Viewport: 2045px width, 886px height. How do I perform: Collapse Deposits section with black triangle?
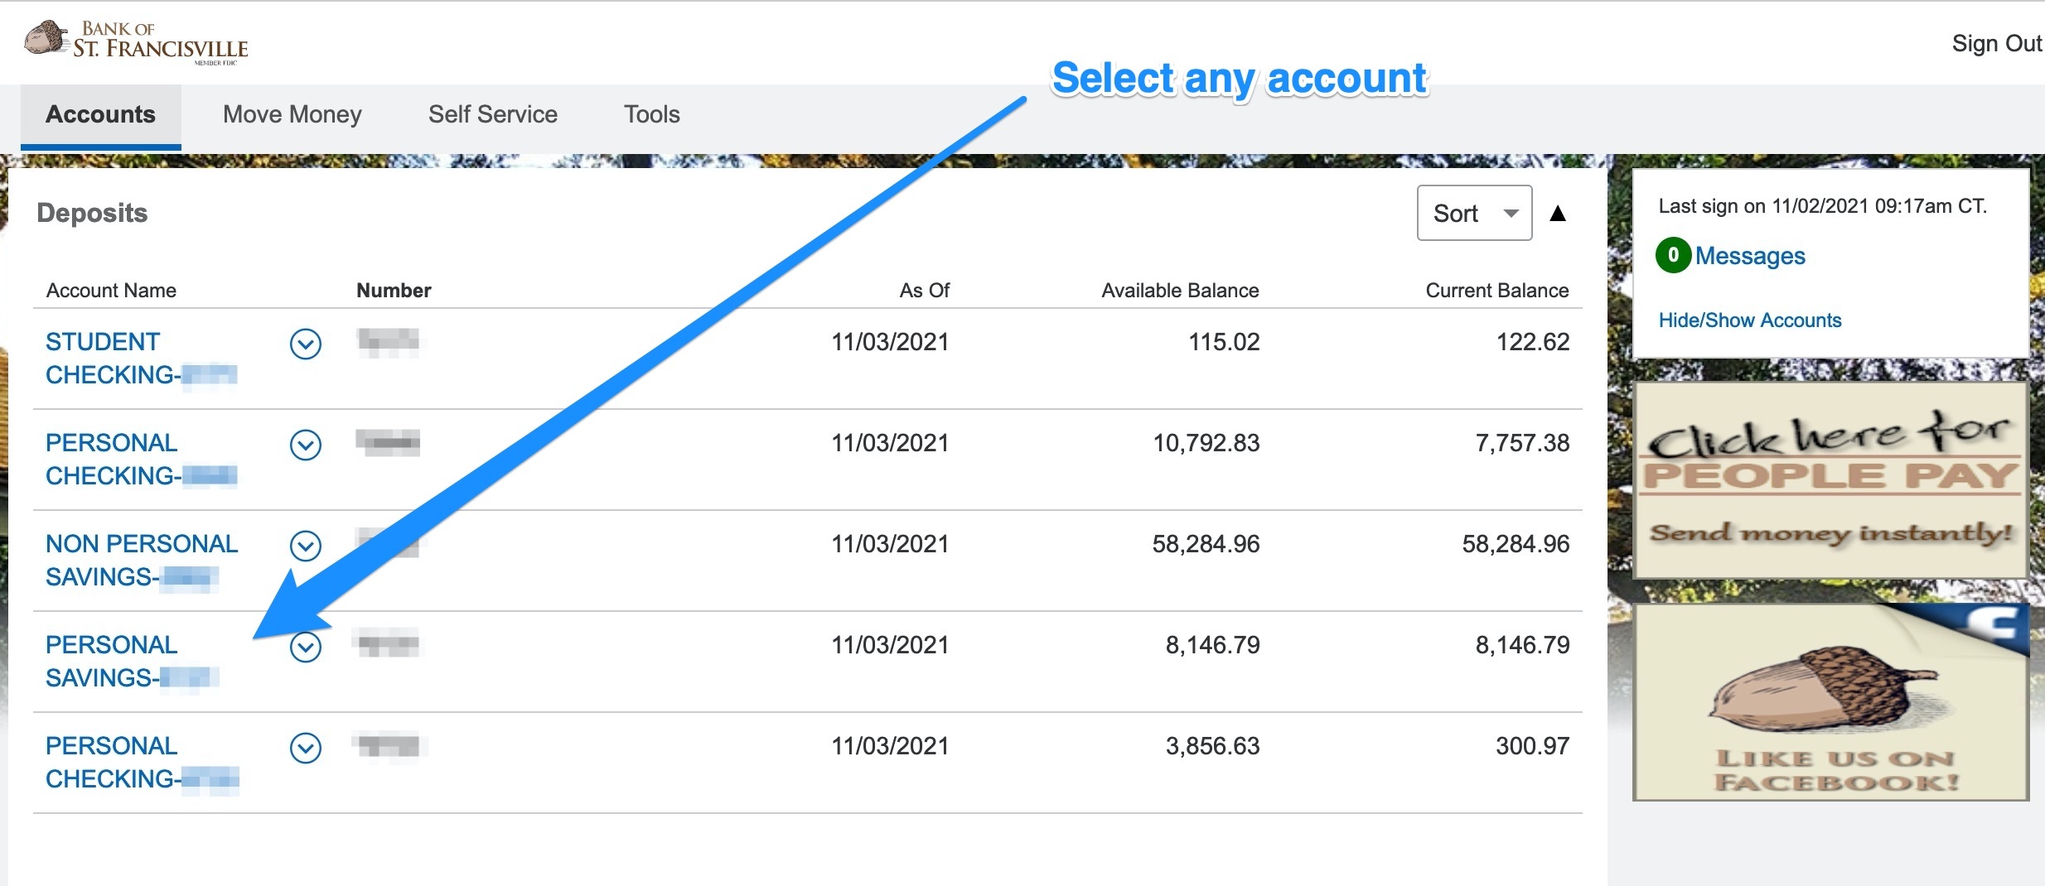tap(1558, 214)
